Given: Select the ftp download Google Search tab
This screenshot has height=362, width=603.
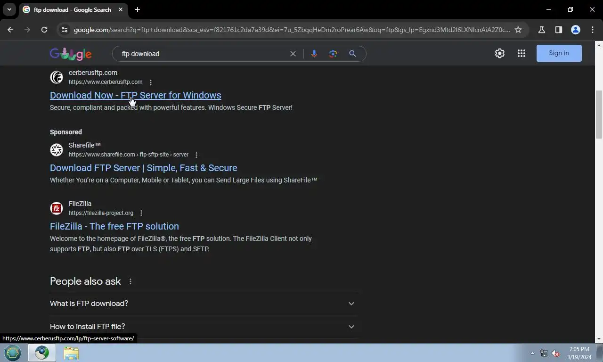Looking at the screenshot, I should 73,9.
